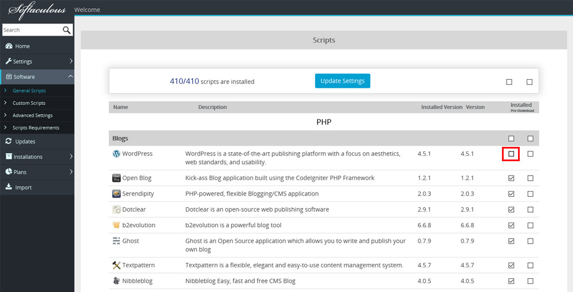Click the Softaculous logo
573x292 pixels.
coord(37,10)
